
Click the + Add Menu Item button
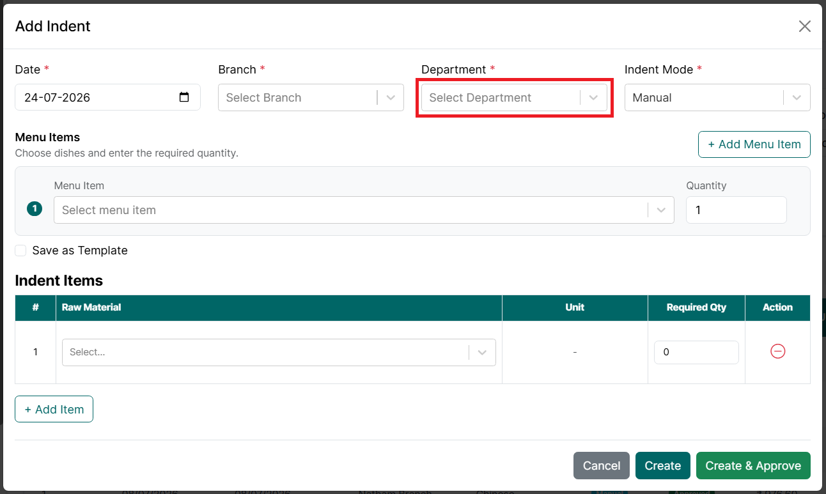click(754, 144)
